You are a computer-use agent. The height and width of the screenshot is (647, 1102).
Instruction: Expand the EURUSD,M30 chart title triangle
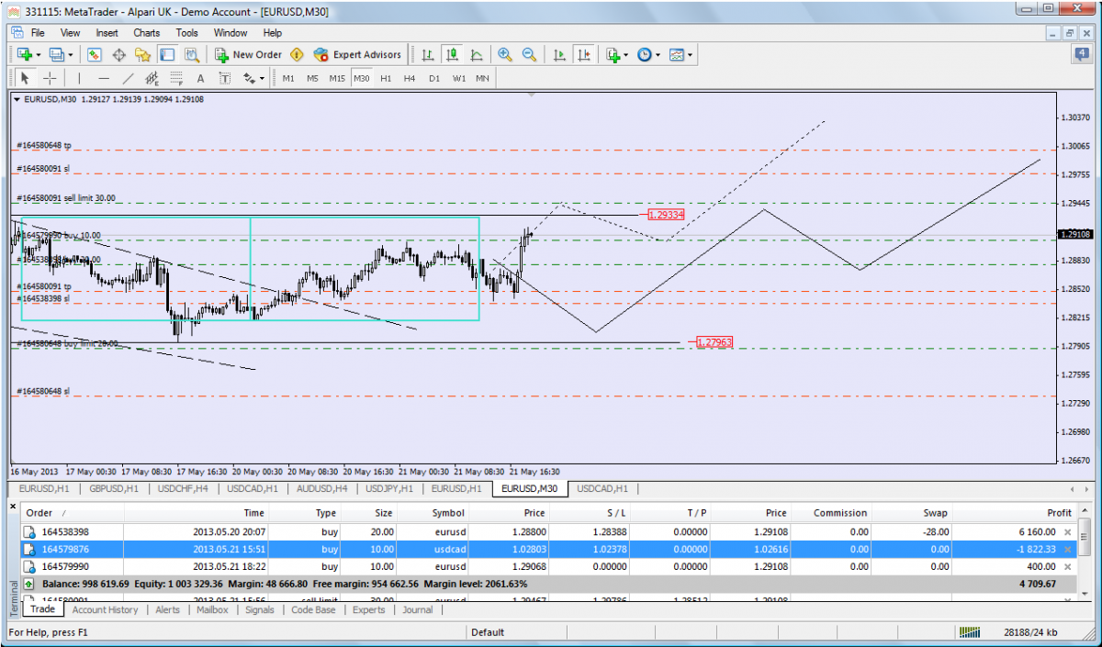coord(17,99)
